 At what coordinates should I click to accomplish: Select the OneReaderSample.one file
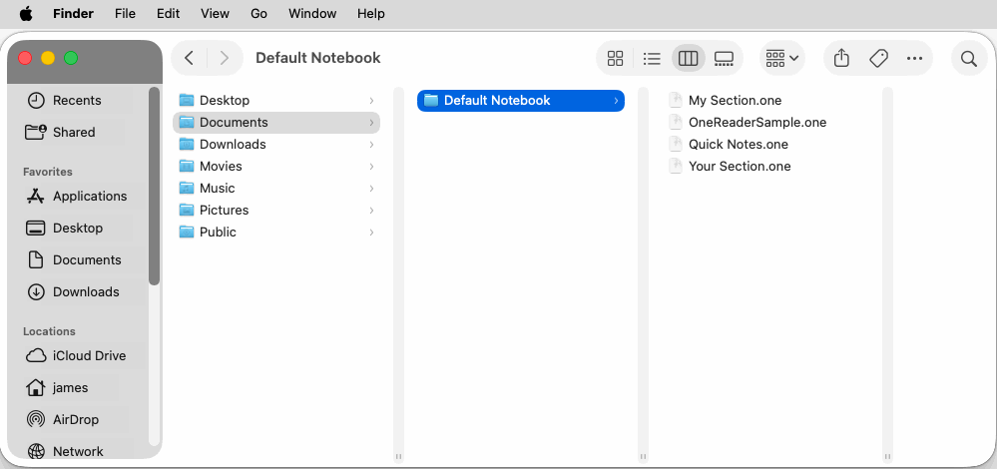point(756,123)
